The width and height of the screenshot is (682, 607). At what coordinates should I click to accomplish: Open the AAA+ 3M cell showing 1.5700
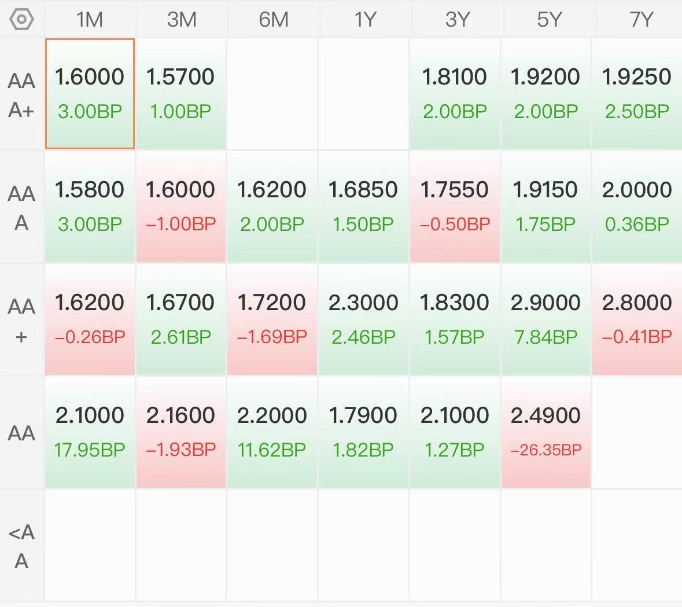[x=182, y=94]
